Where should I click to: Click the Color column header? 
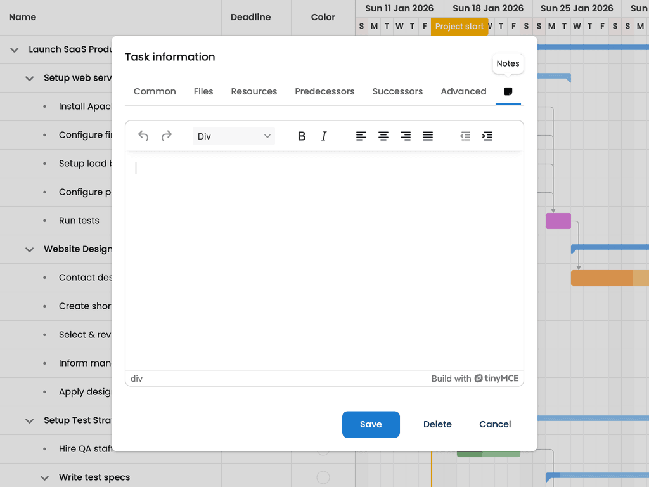click(323, 17)
